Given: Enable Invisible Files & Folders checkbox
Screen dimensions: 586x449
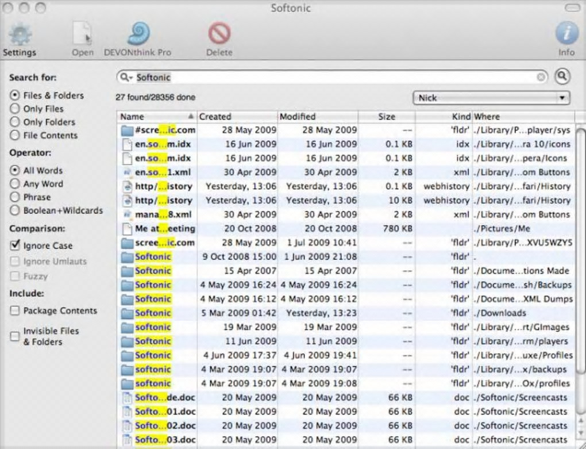Looking at the screenshot, I should pyautogui.click(x=14, y=336).
